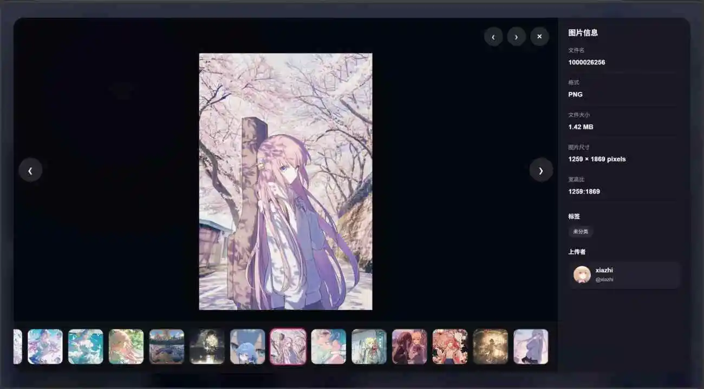Open the landscape reflection scenery thumbnail
704x389 pixels.
click(166, 346)
